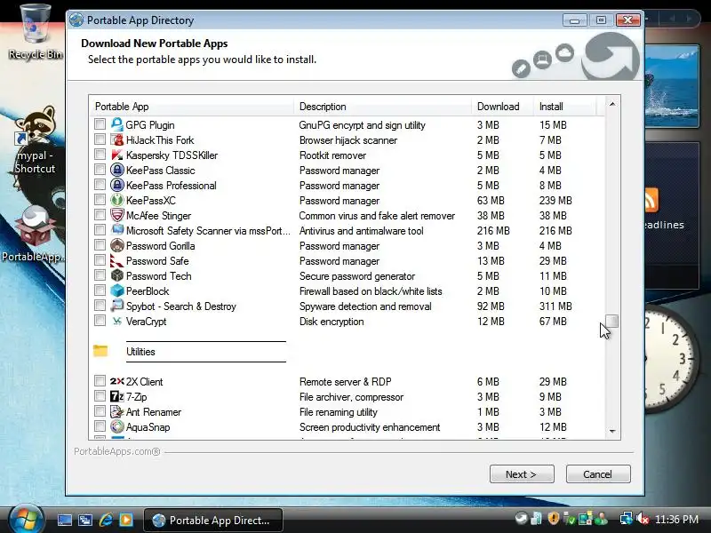Viewport: 711px width, 533px height.
Task: Click the Install column header
Action: click(x=565, y=107)
